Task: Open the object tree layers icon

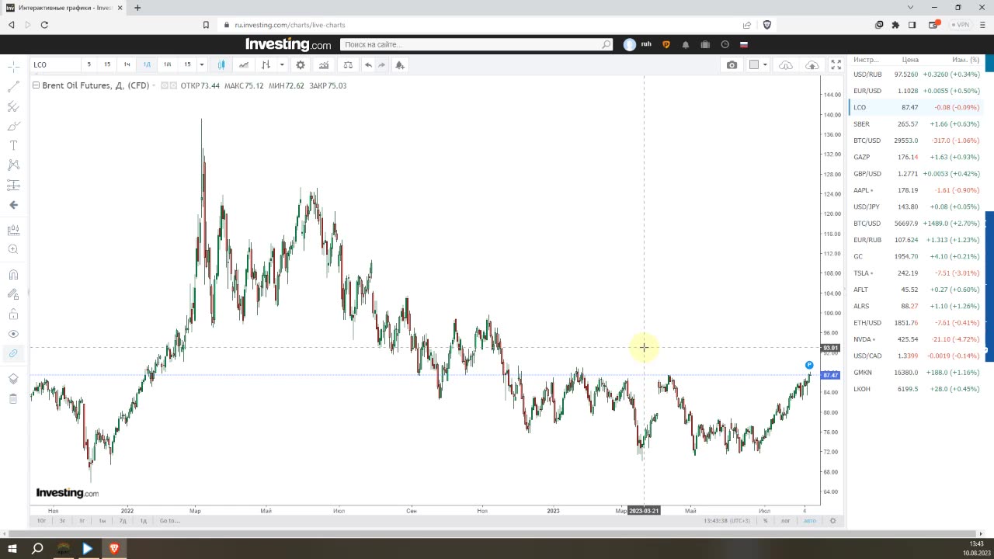Action: click(13, 379)
